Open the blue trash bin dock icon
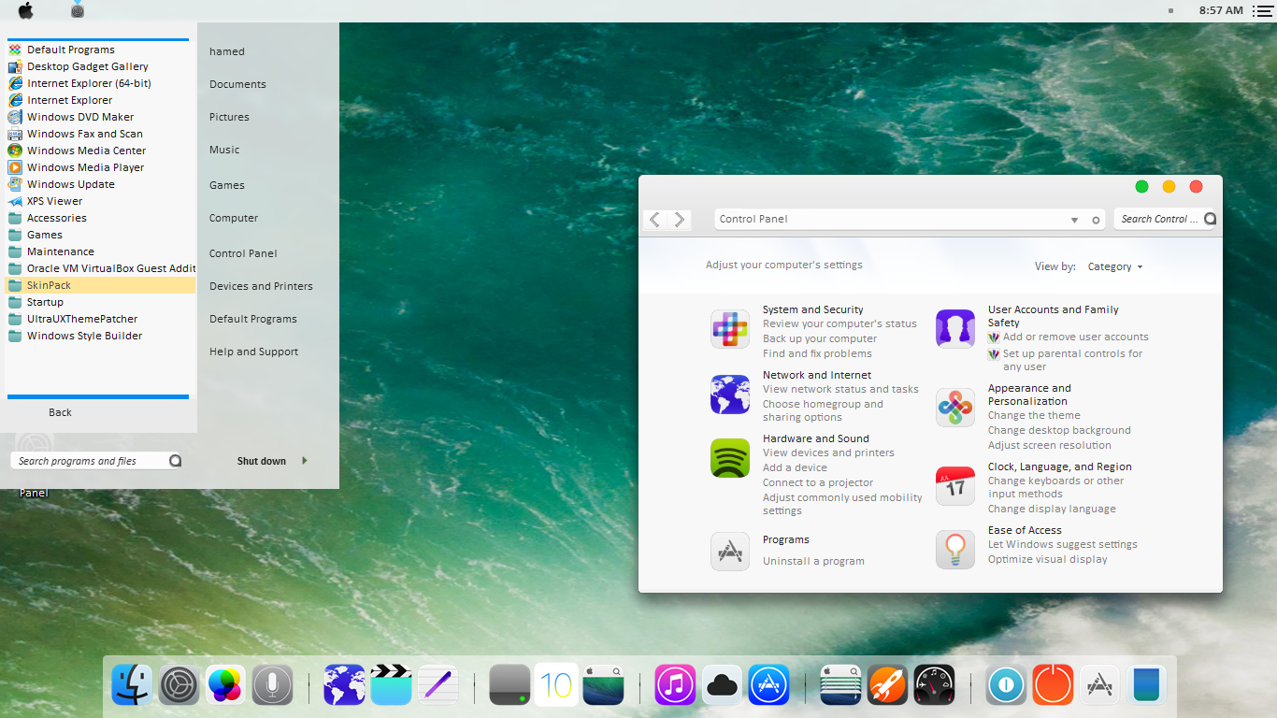The width and height of the screenshot is (1277, 718). pos(1146,685)
